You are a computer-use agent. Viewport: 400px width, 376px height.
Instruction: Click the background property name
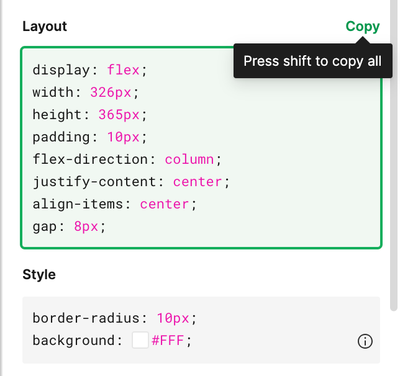(73, 341)
